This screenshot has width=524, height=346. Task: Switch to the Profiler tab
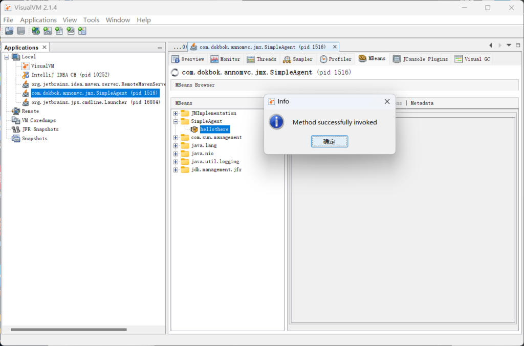(336, 59)
